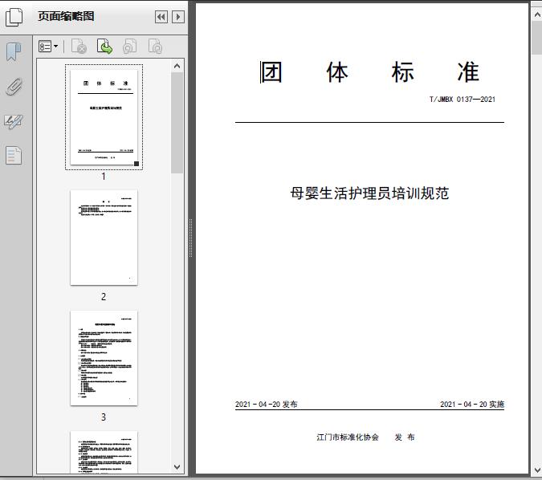
Task: Click thumbnail list scroll-down arrow
Action: coord(177,467)
